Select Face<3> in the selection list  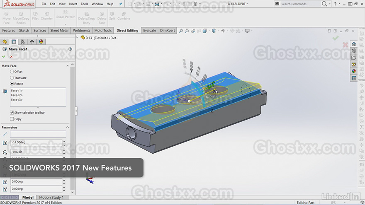click(17, 100)
